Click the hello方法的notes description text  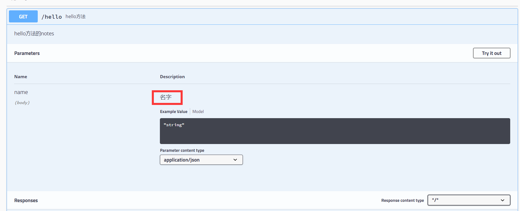tap(34, 34)
